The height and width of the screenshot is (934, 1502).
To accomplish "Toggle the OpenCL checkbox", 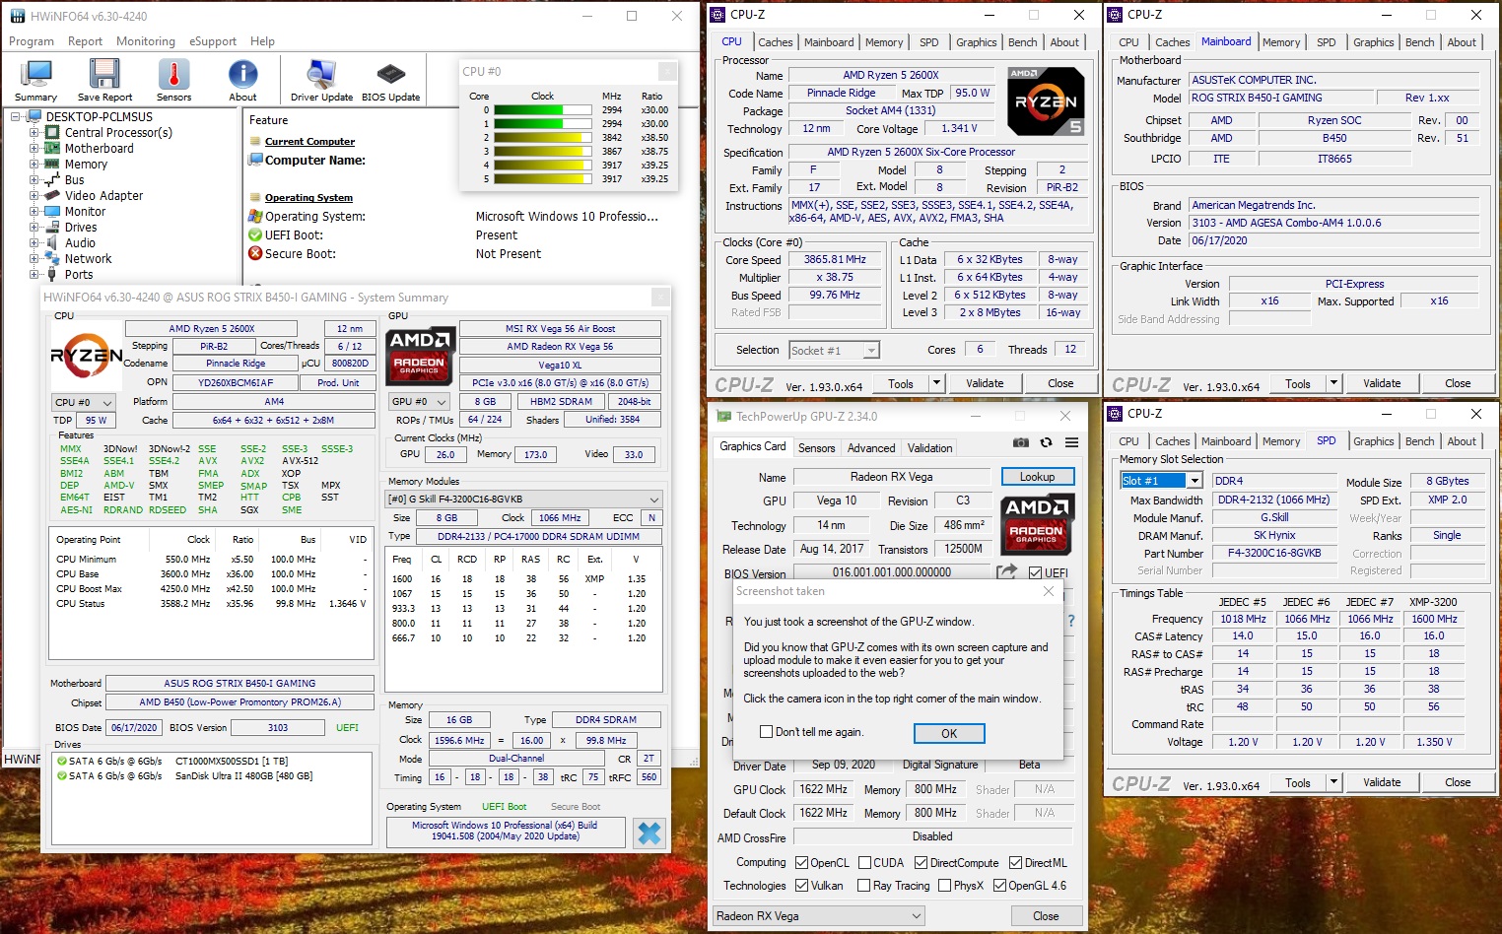I will coord(801,862).
